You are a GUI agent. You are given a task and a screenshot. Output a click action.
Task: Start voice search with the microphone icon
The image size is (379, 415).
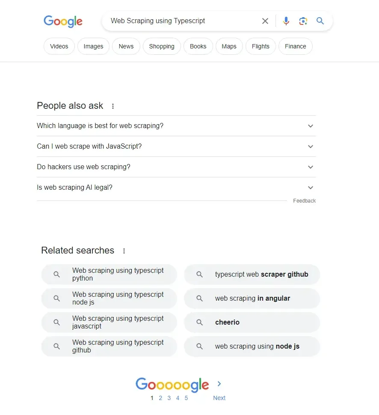[286, 21]
